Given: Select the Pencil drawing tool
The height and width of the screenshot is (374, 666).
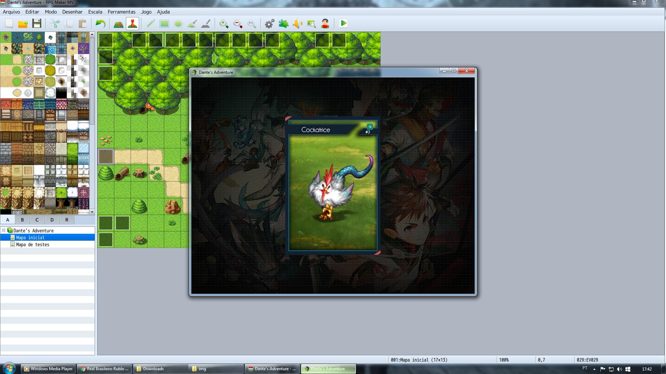Looking at the screenshot, I should [x=151, y=24].
